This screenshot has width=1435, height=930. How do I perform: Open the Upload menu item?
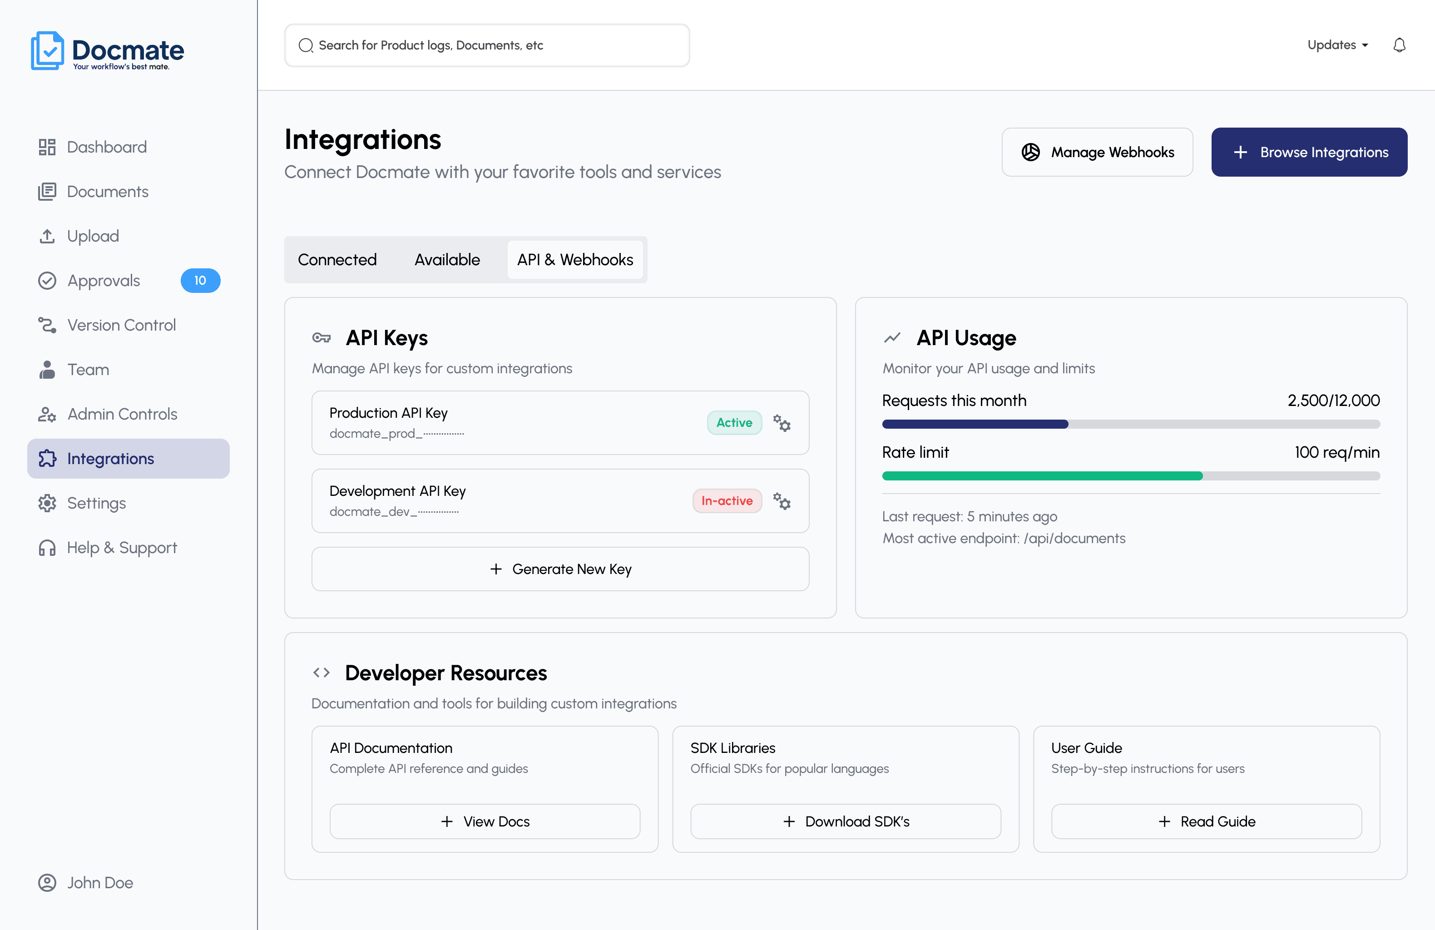(129, 236)
